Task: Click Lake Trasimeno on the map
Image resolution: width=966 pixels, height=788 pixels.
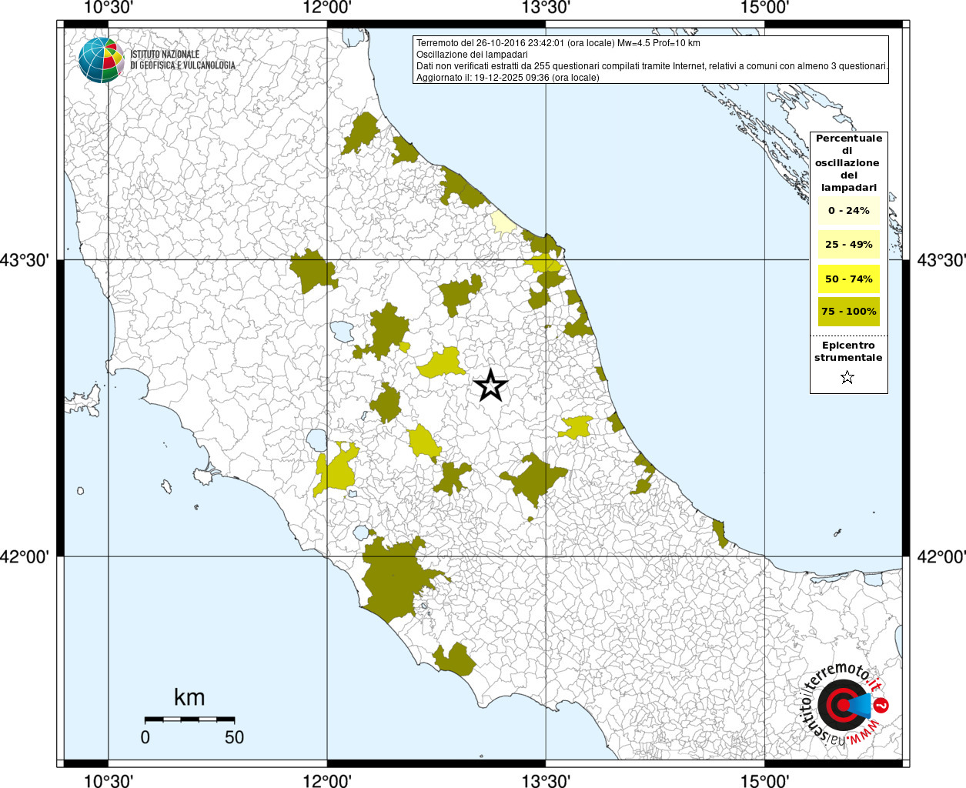Action: click(342, 332)
